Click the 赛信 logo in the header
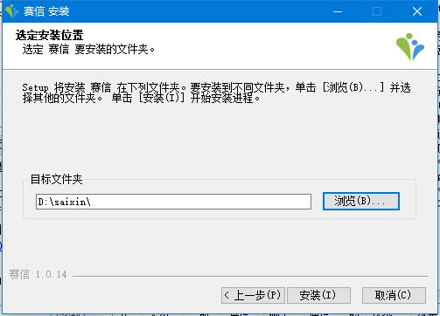Screen dimensions: 440x316 click(410, 46)
